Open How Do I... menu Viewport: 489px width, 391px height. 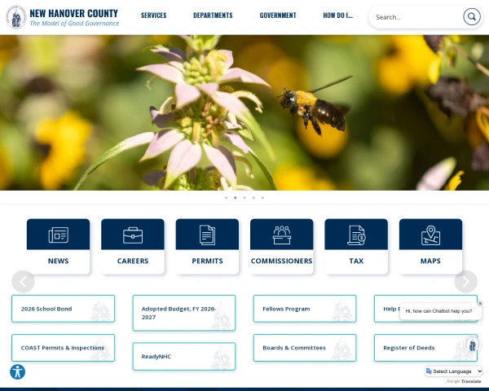[337, 15]
